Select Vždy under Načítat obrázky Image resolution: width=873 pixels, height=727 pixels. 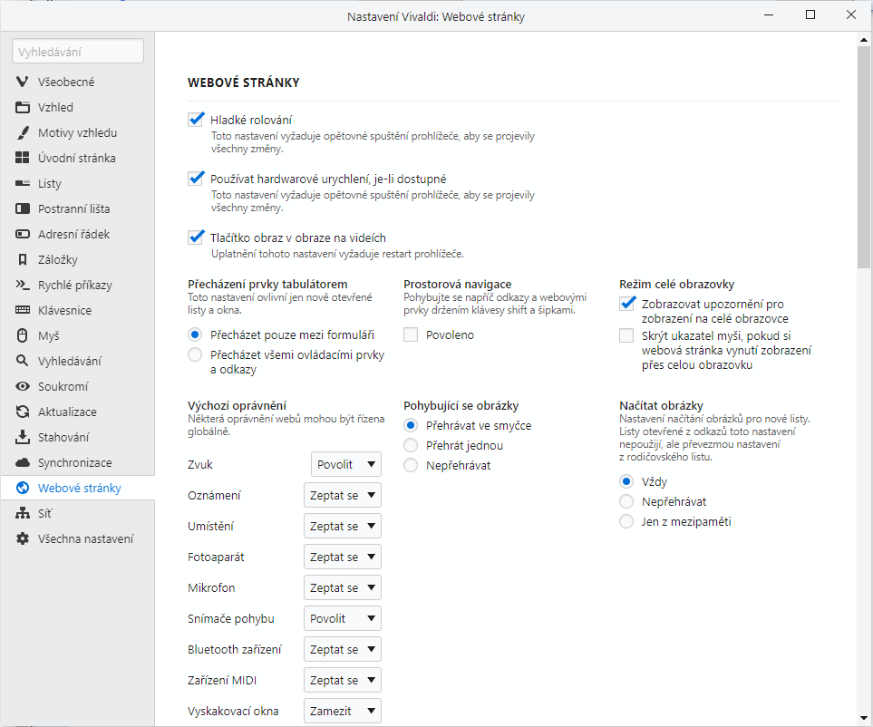[x=626, y=481]
